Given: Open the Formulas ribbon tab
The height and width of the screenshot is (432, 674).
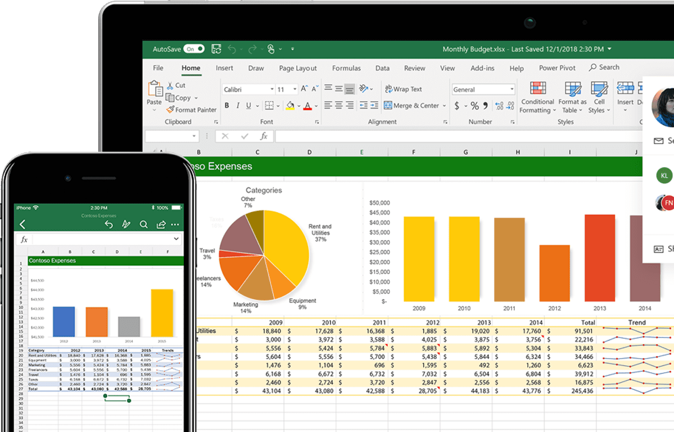Looking at the screenshot, I should pos(346,68).
